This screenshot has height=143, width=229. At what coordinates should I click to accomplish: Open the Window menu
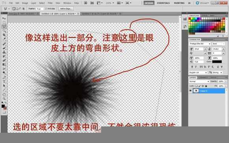pos(67,3)
